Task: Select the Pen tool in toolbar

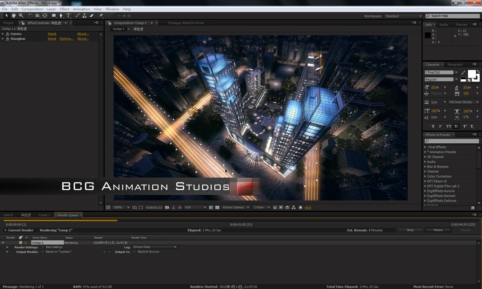Action: click(61, 16)
